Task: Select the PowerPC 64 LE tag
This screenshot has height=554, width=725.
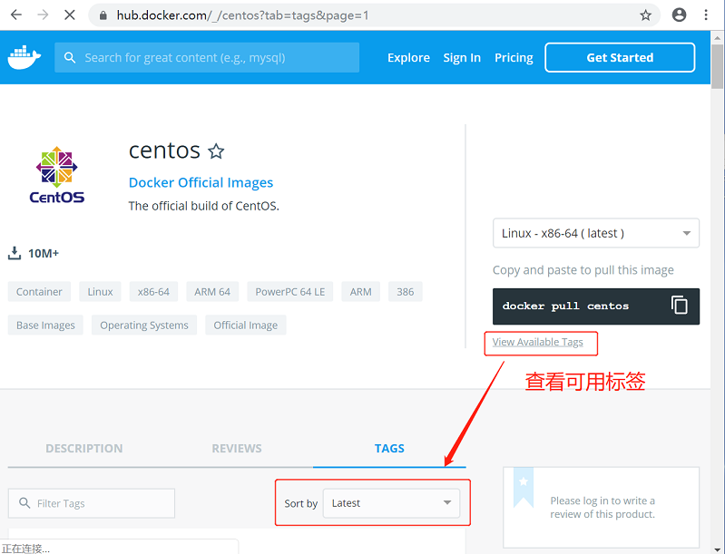Action: [289, 292]
